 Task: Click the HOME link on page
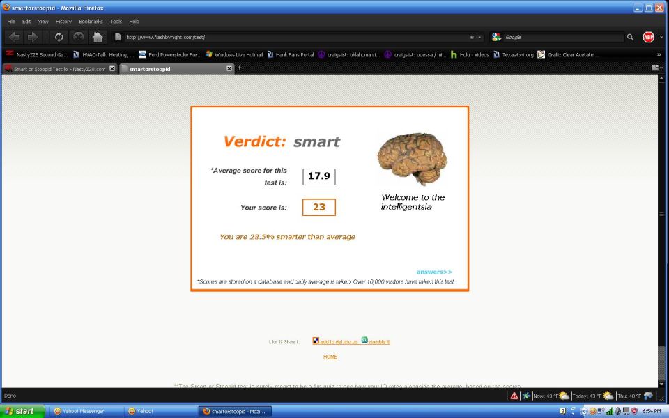pyautogui.click(x=330, y=357)
